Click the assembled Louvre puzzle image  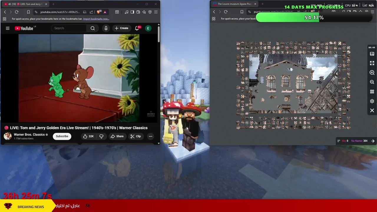pyautogui.click(x=293, y=84)
